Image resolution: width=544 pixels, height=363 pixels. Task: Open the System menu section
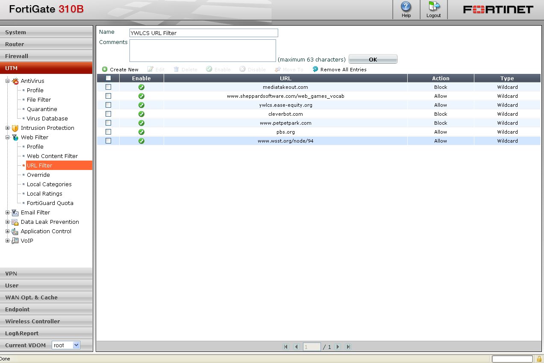[46, 32]
